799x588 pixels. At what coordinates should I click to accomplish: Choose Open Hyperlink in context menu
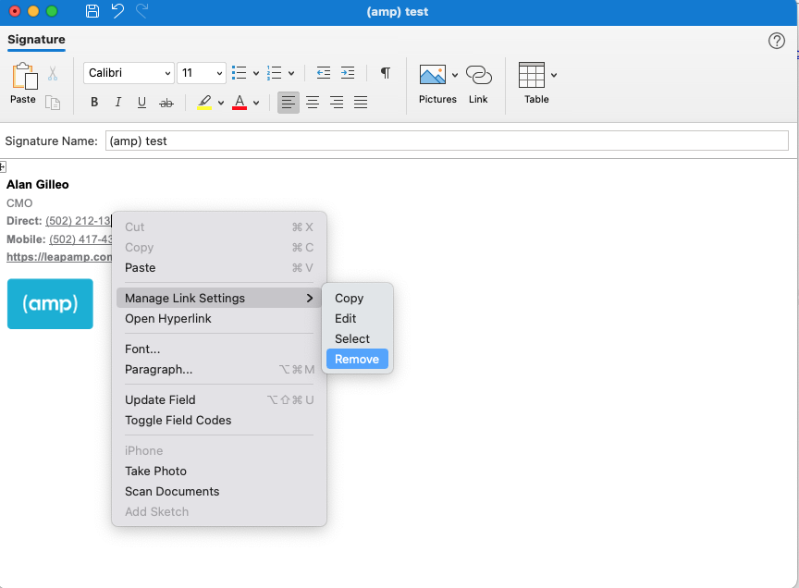[218, 318]
